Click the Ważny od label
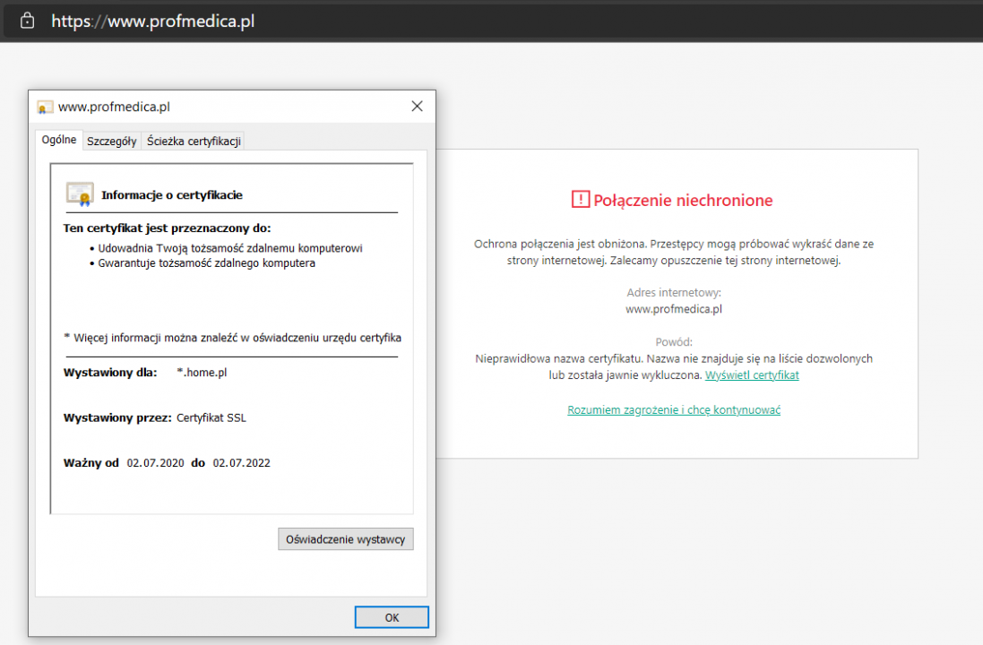This screenshot has height=645, width=983. [91, 463]
